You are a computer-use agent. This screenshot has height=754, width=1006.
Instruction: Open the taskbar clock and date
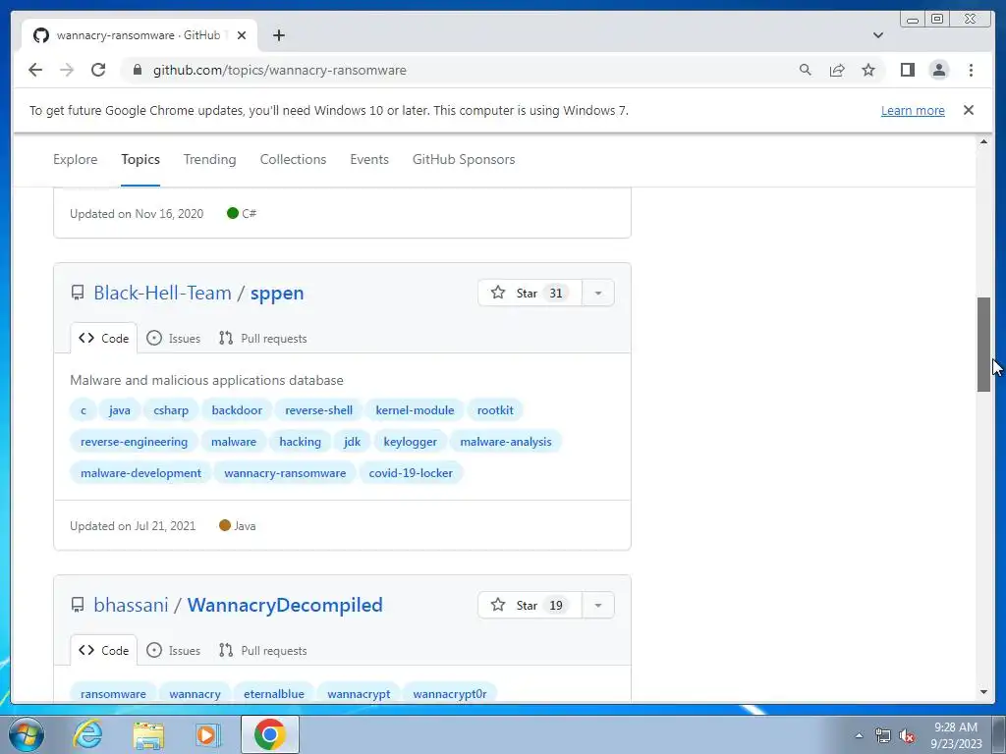(x=956, y=735)
